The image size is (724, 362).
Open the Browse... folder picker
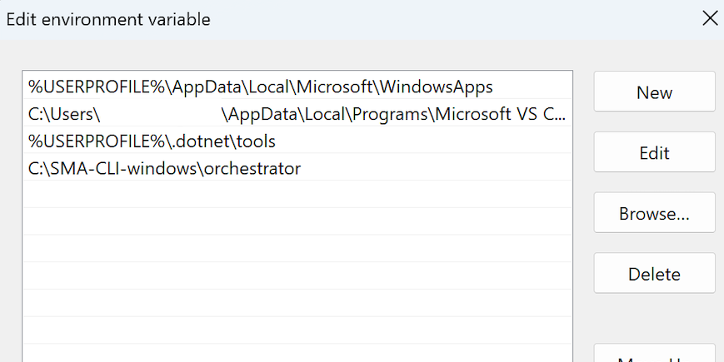654,214
